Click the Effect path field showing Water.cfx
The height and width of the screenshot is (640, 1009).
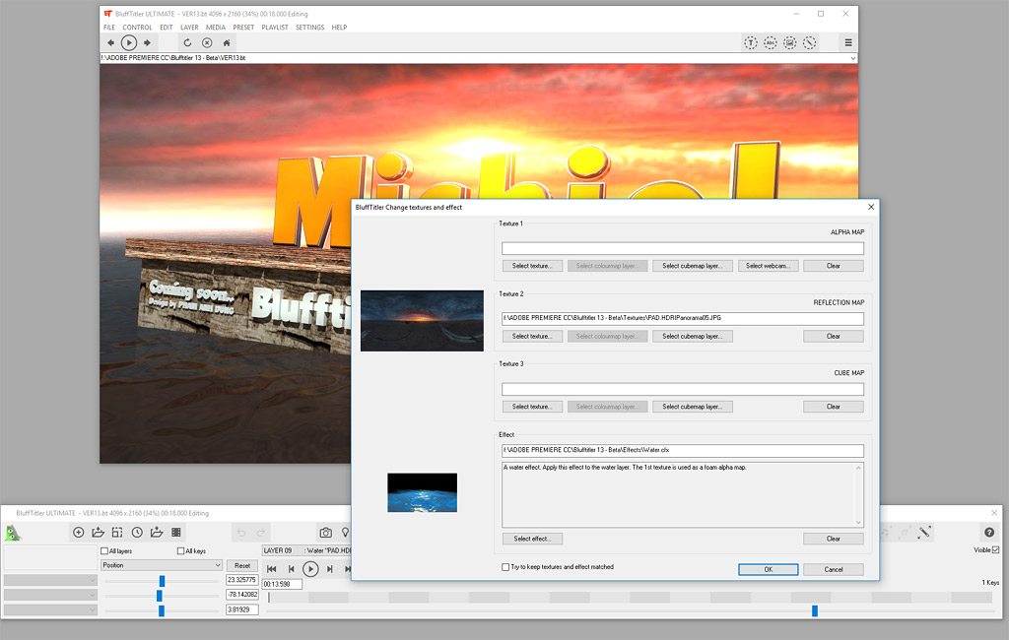(x=683, y=450)
